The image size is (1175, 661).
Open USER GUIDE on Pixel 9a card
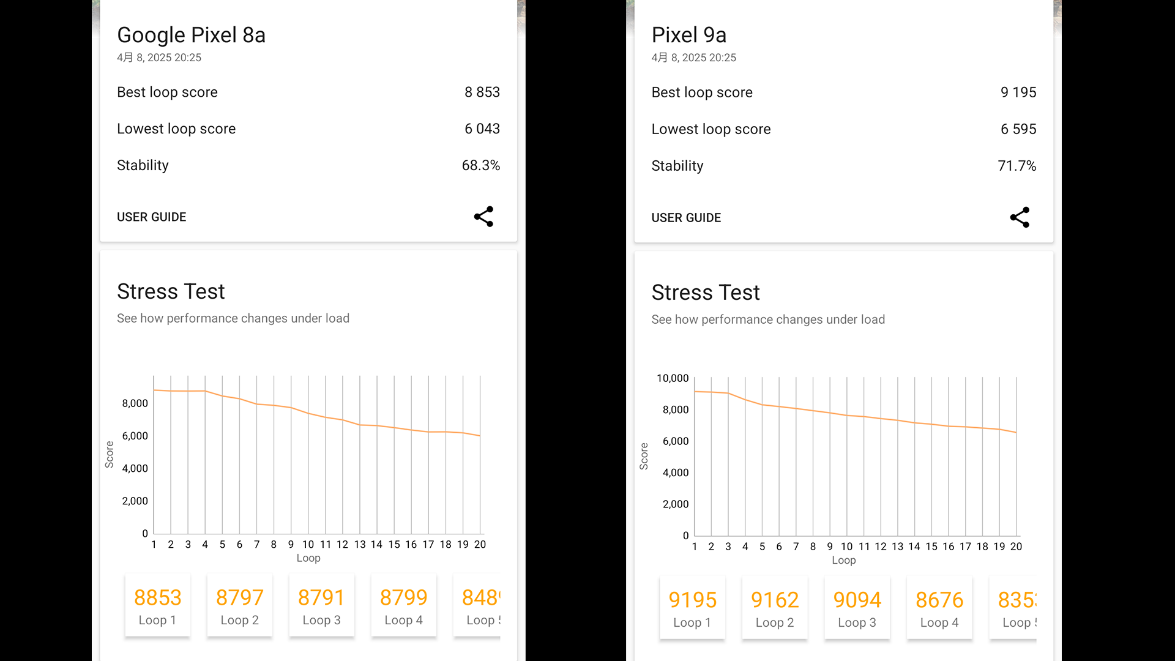click(x=686, y=218)
